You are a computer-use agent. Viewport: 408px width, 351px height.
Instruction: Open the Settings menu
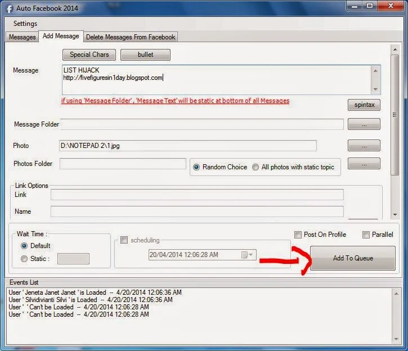pyautogui.click(x=25, y=24)
